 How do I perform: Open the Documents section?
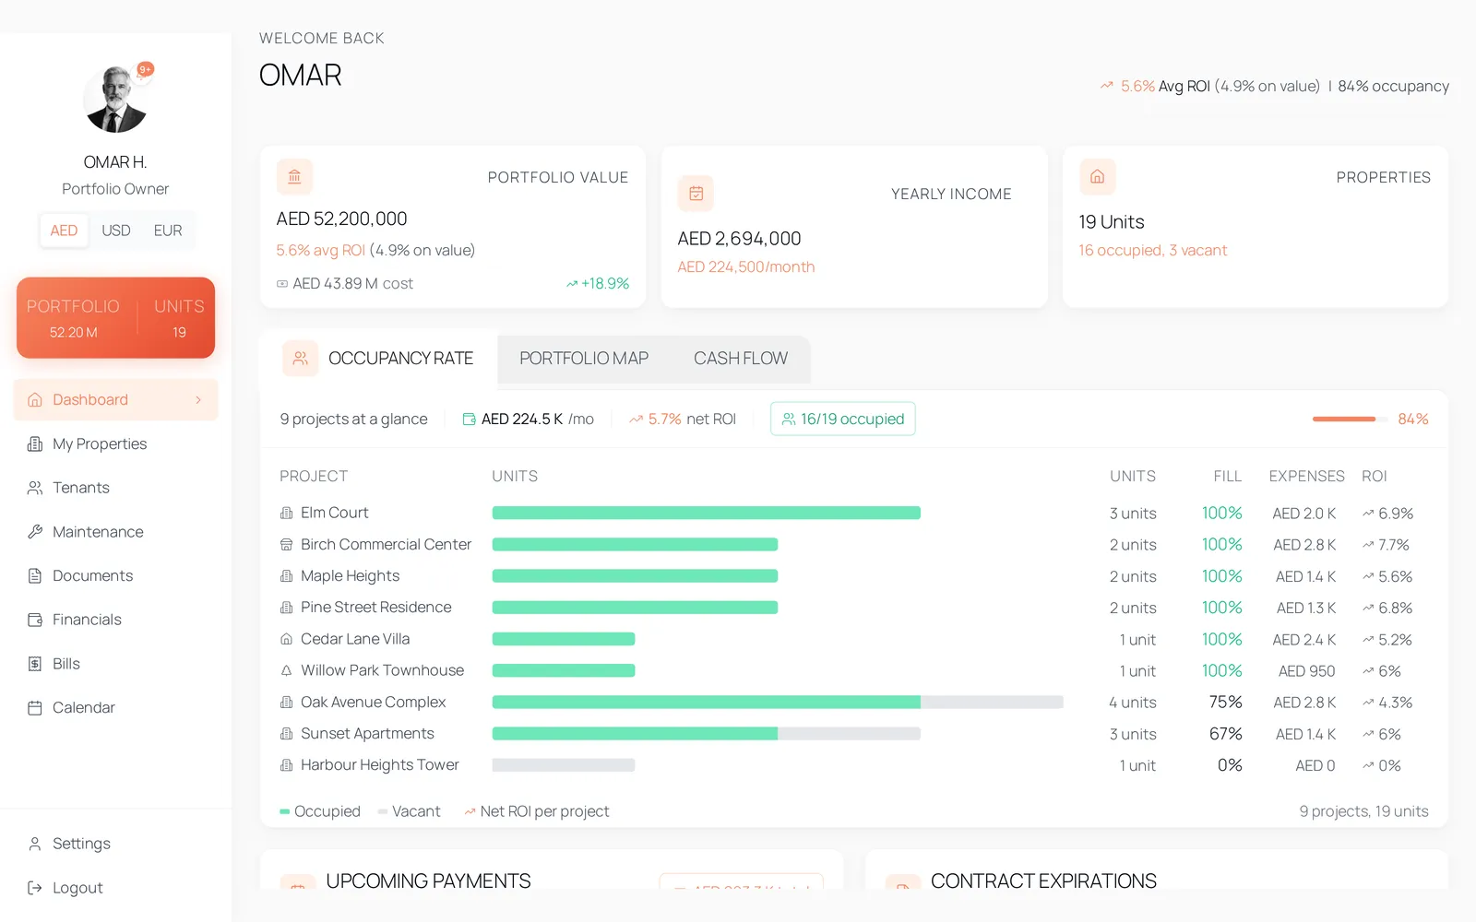(116, 576)
